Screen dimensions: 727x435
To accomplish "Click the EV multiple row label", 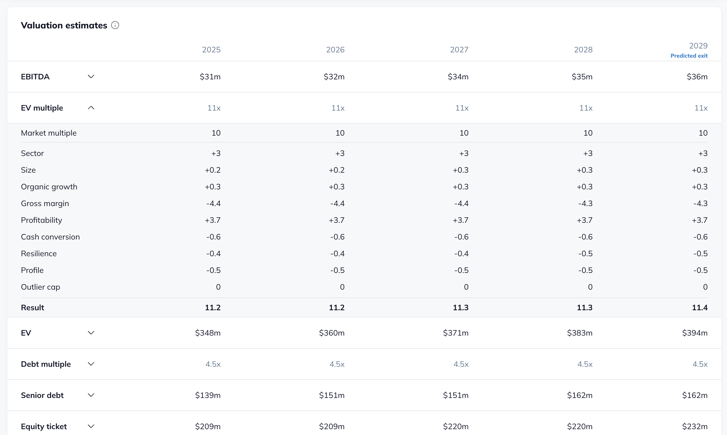I will point(42,108).
